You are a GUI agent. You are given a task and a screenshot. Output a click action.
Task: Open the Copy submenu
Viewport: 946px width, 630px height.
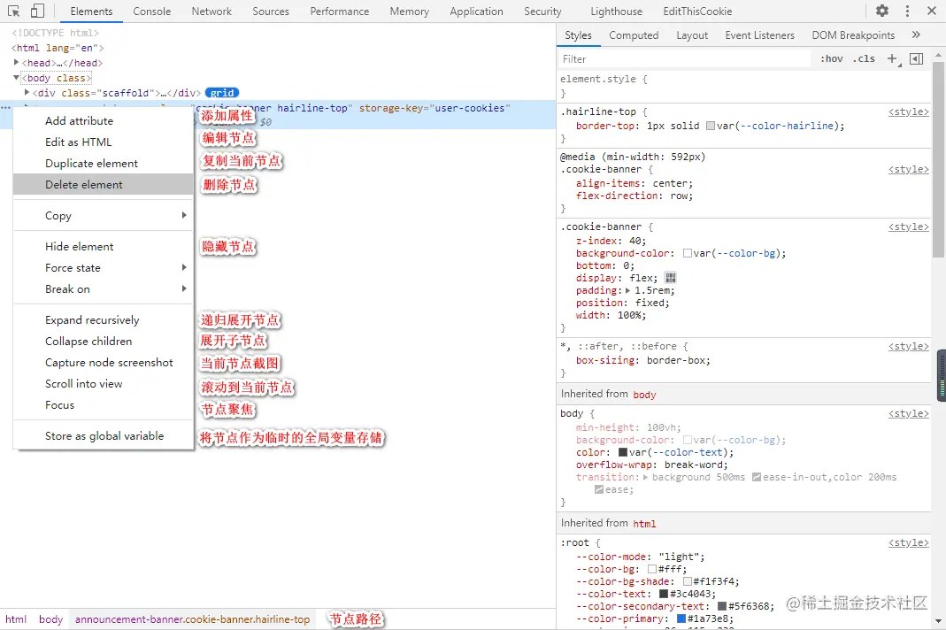click(x=104, y=215)
